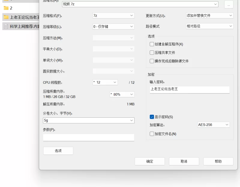240x187 pixels.
Task: Click the 参数(P) input field
Action: (88, 137)
